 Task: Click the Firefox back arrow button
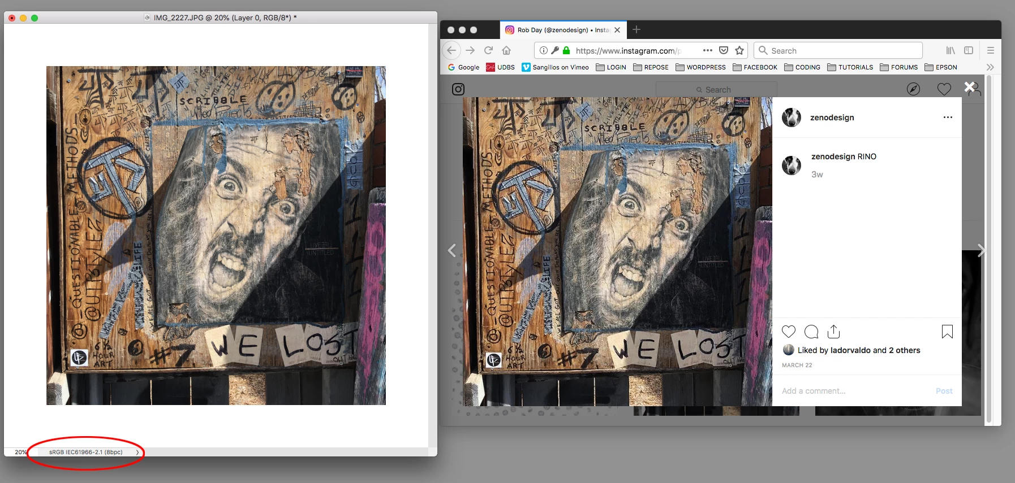[451, 50]
